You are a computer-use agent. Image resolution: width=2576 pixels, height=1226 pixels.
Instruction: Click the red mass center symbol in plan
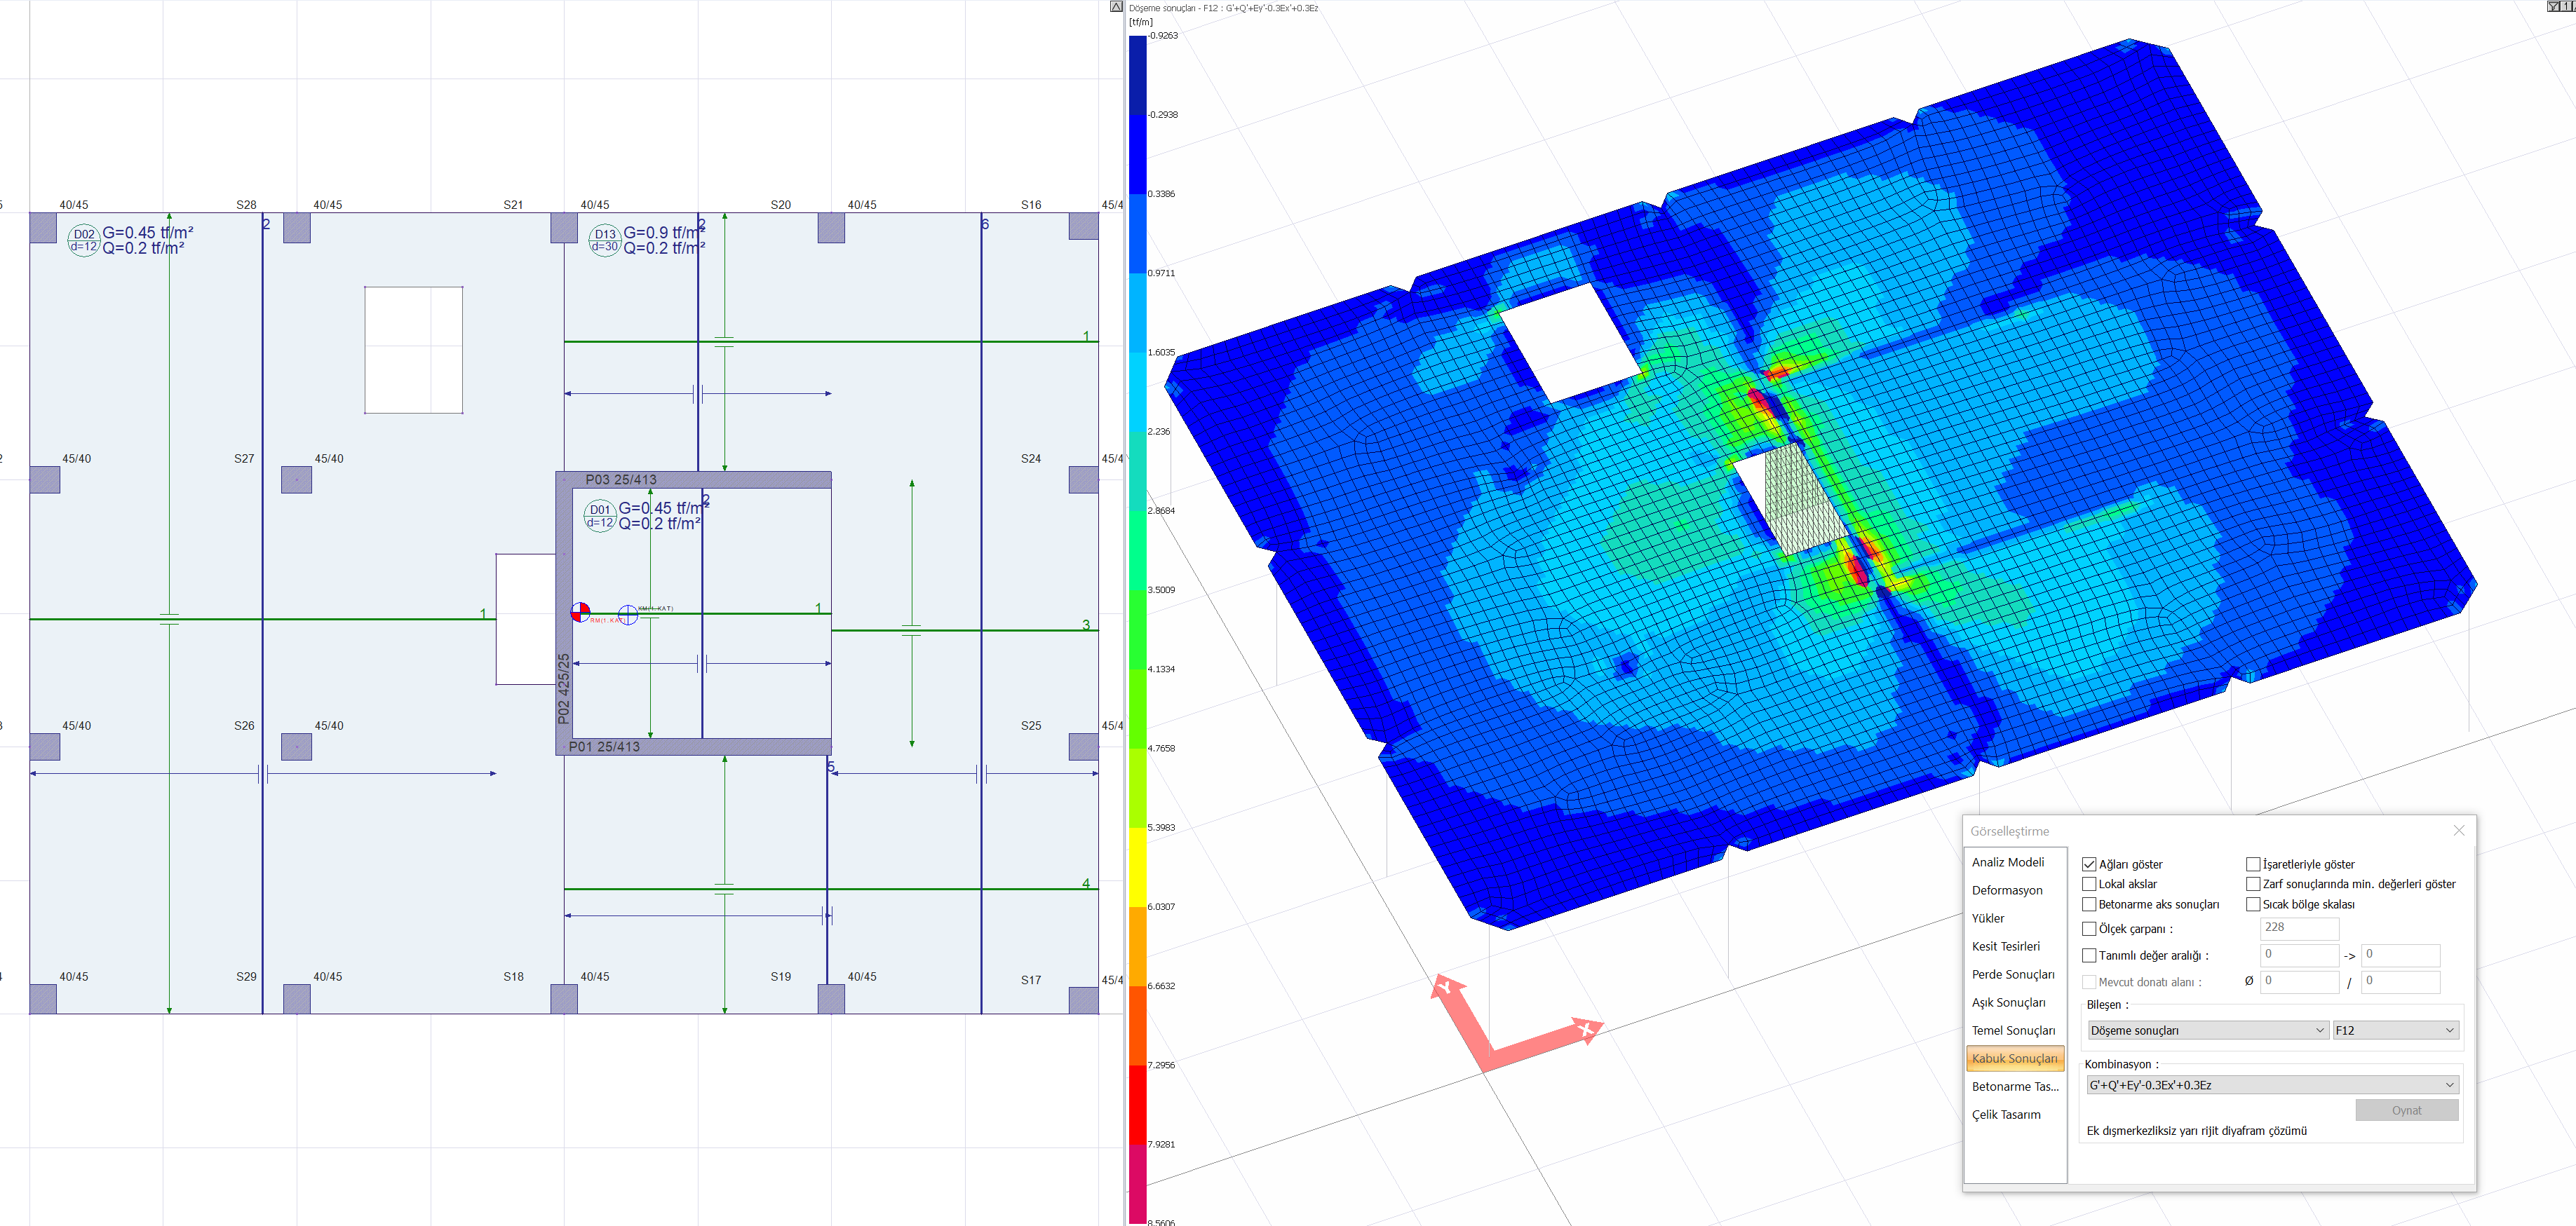coord(580,613)
